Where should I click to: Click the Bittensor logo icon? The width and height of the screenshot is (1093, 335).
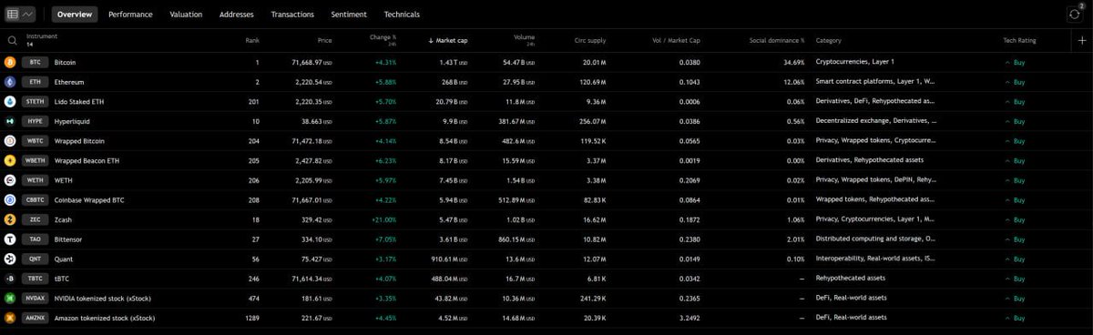[x=10, y=239]
